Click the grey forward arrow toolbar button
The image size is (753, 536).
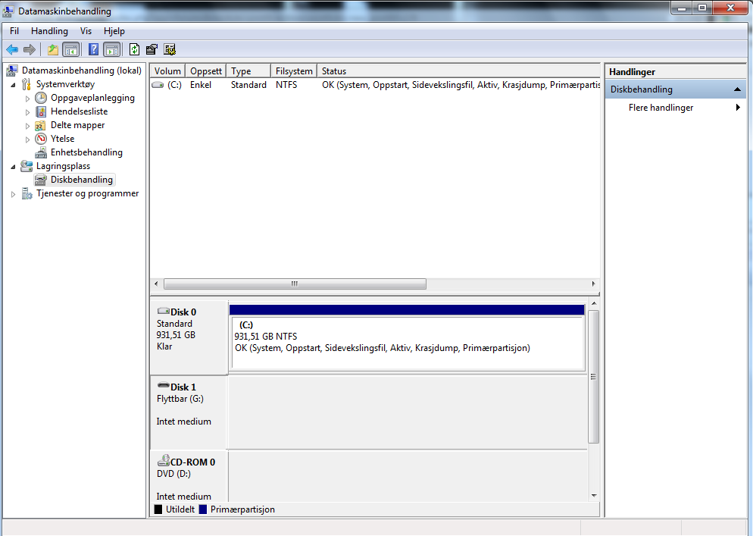pos(30,49)
